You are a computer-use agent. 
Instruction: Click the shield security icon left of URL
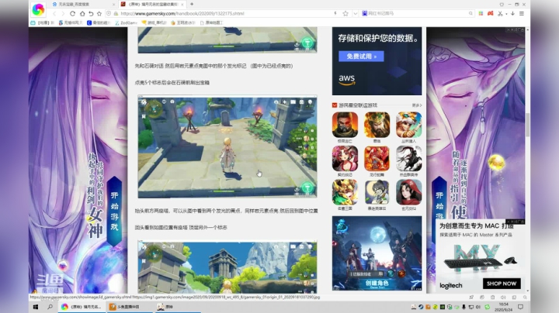point(109,13)
